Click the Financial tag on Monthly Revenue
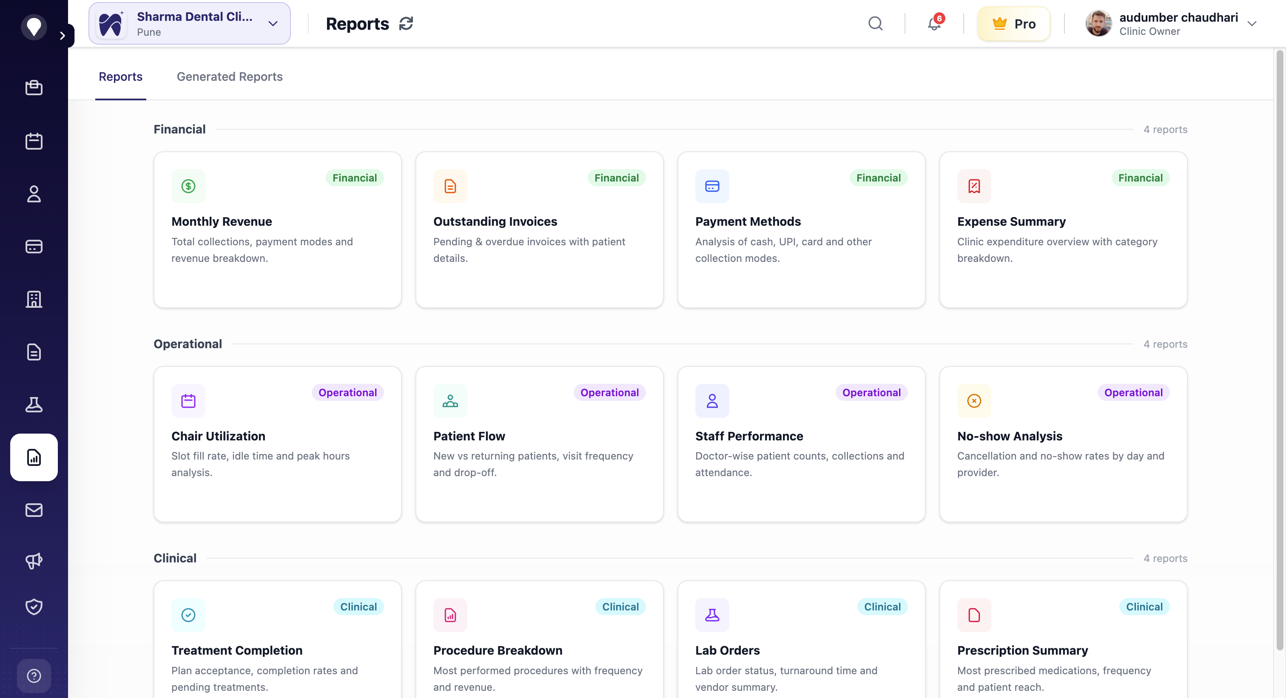 (x=354, y=178)
